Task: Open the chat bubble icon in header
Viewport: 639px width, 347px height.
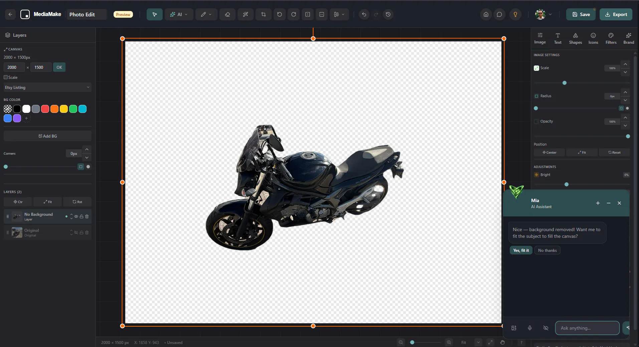Action: click(499, 14)
